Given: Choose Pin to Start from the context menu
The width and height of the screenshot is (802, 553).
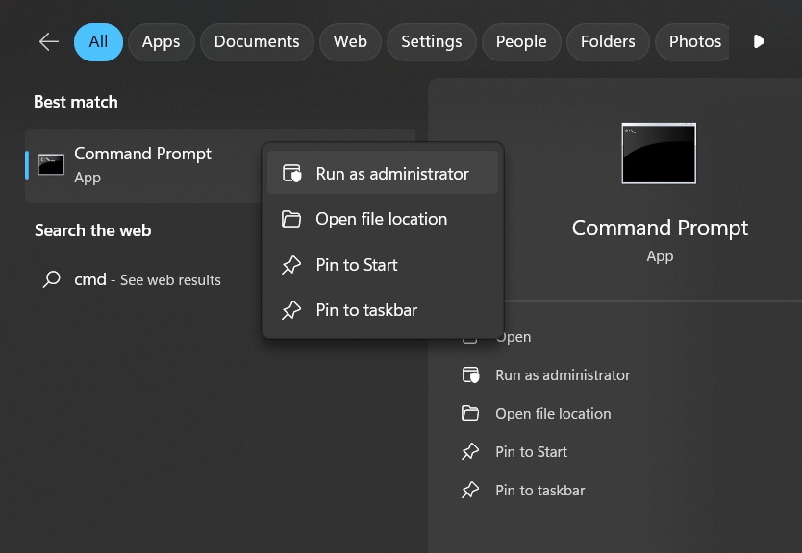Looking at the screenshot, I should pos(357,265).
